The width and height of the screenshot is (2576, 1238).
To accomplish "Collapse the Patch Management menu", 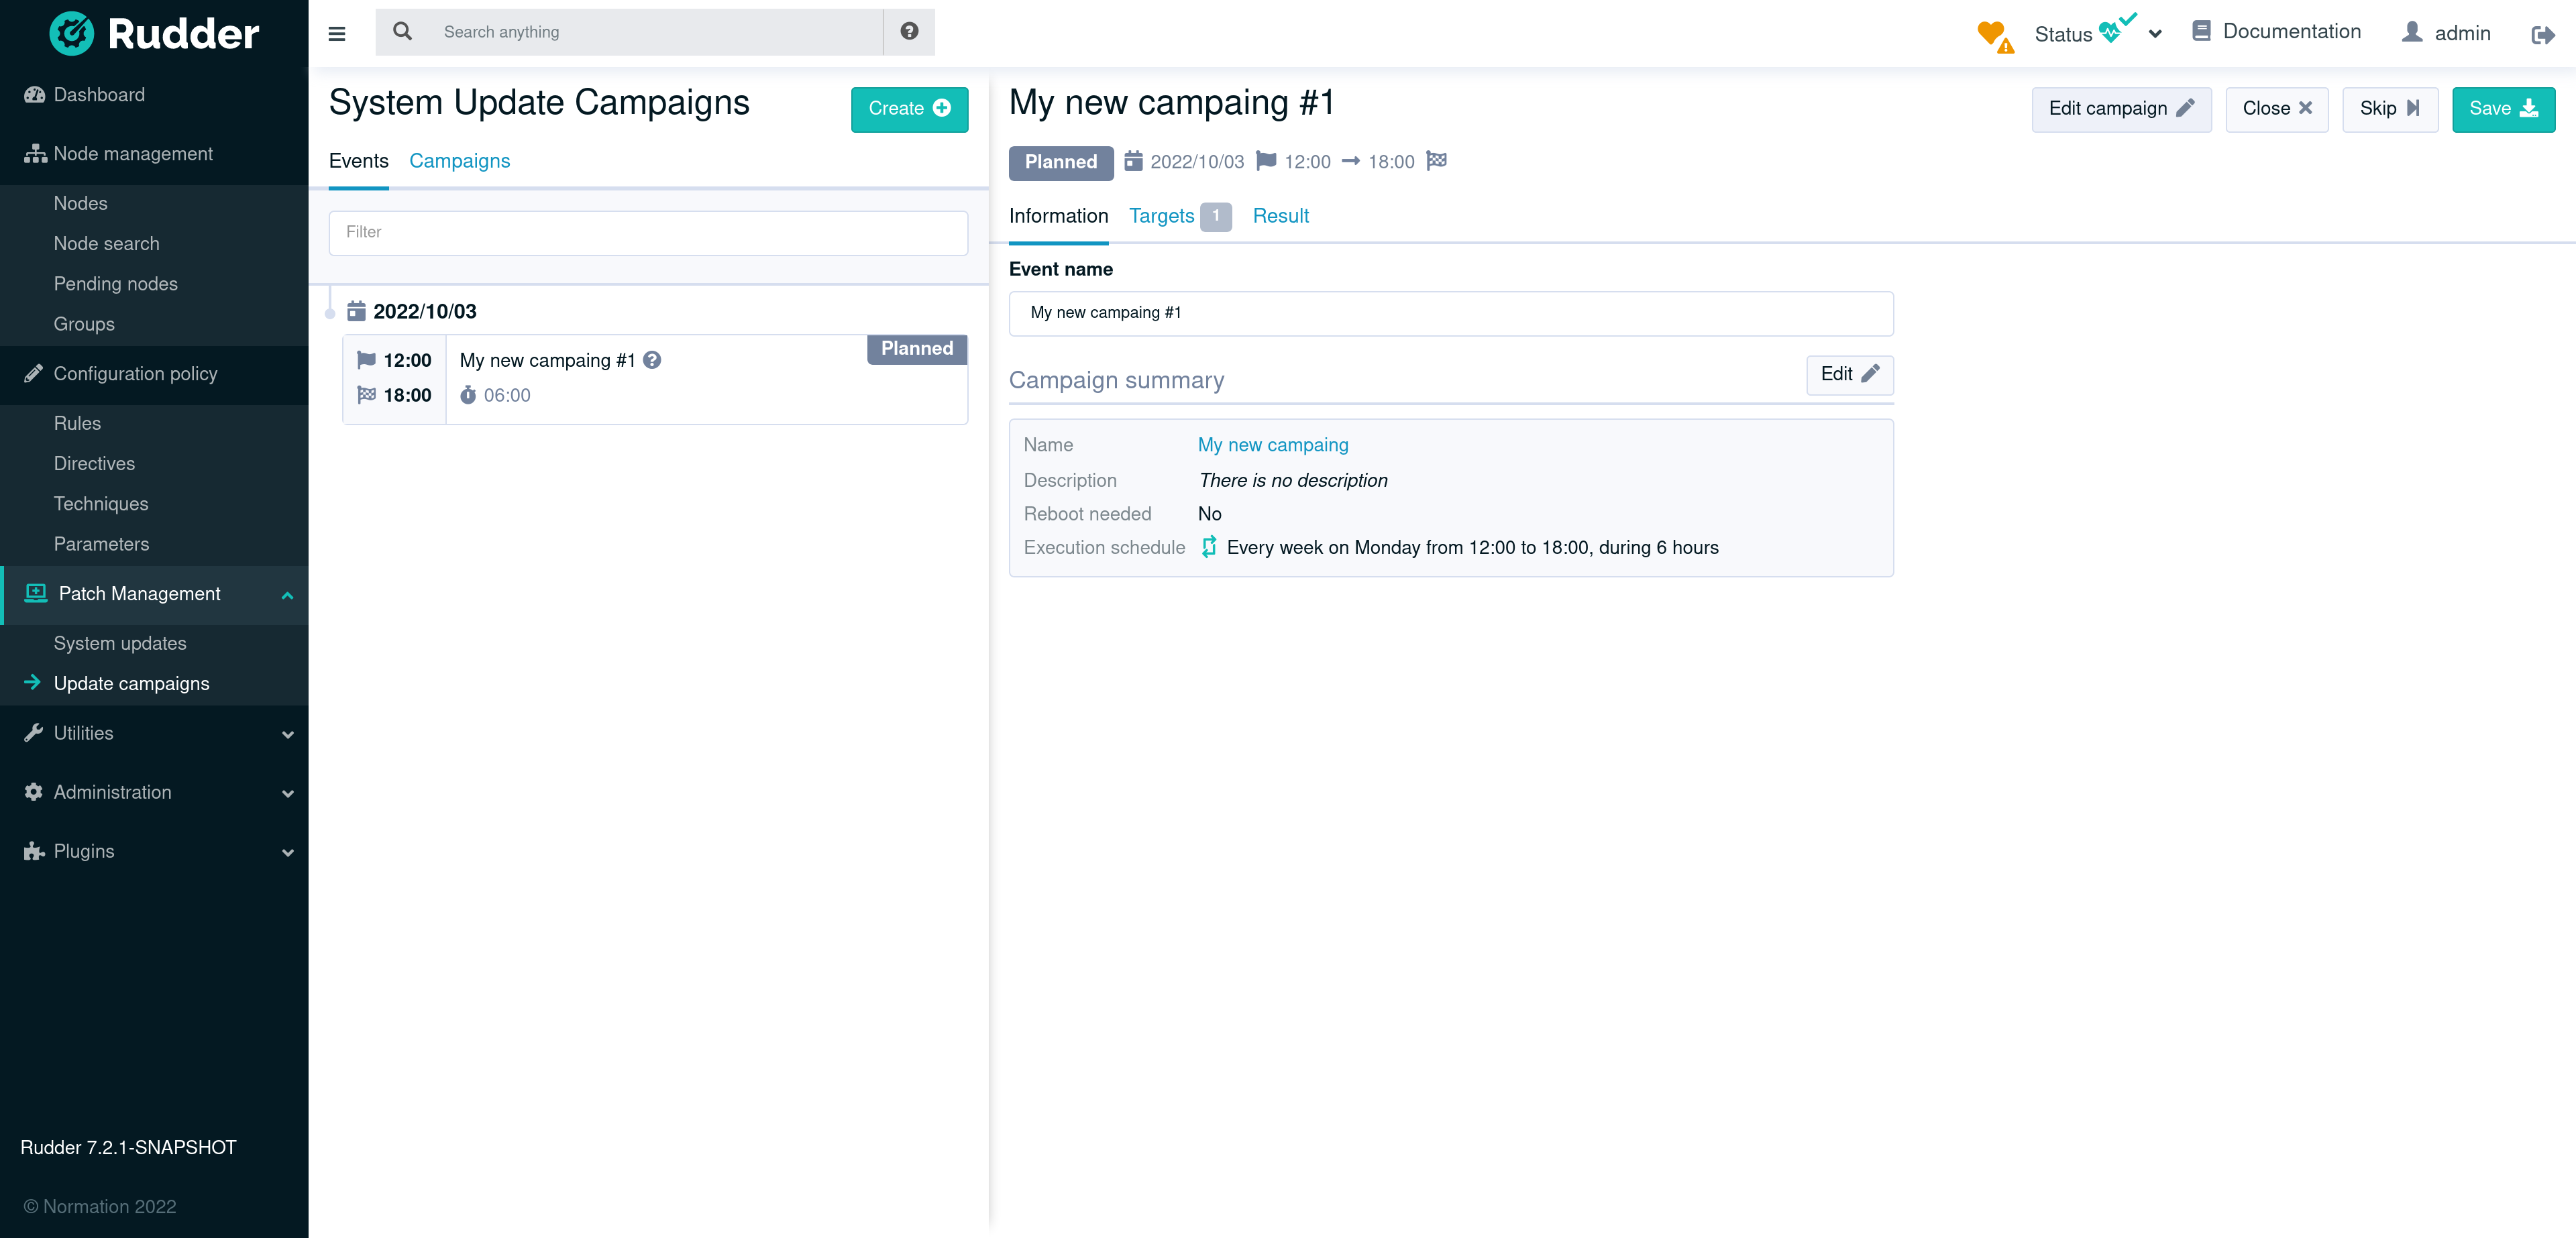I will pyautogui.click(x=287, y=595).
